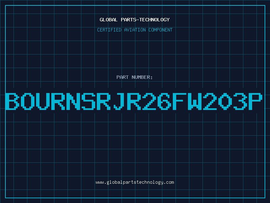Click the GLOBAL PARTS-TECHNOLOGY heading
This screenshot has width=270, height=203.
click(x=135, y=20)
